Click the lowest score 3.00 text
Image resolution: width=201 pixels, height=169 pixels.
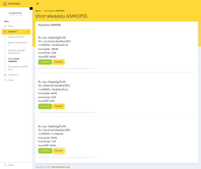pos(54,53)
